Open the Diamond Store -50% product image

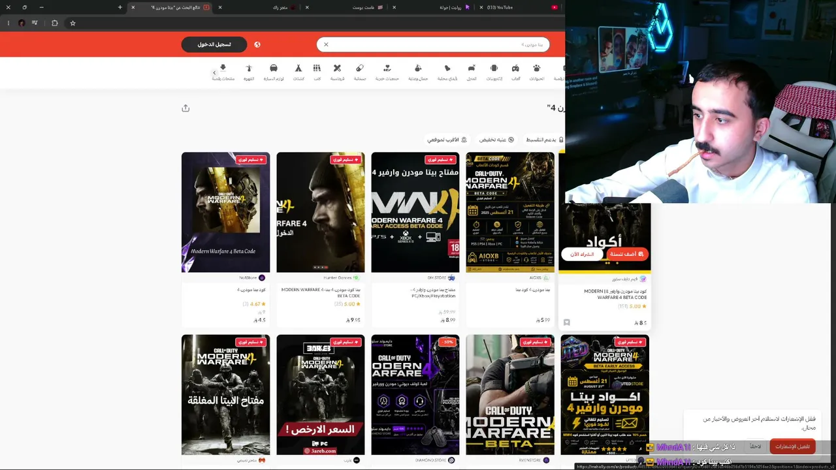[x=415, y=394]
